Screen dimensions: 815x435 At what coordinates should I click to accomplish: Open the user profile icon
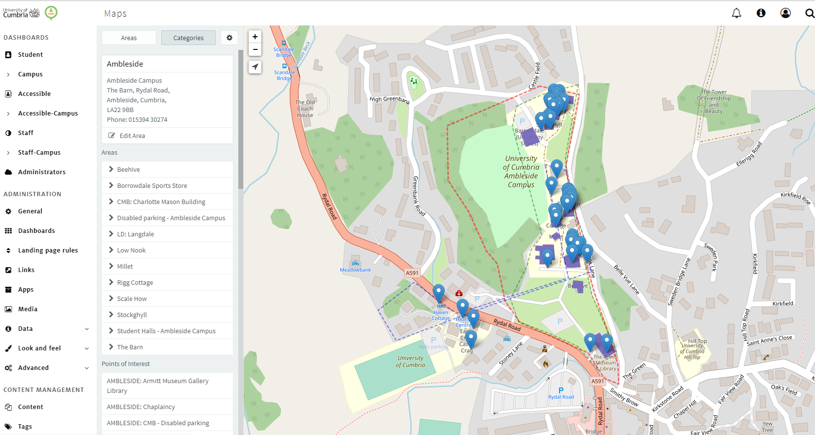click(786, 13)
